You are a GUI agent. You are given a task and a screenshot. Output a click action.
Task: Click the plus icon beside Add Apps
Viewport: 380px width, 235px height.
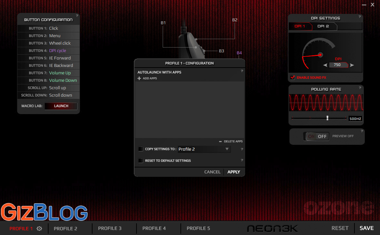(x=139, y=78)
